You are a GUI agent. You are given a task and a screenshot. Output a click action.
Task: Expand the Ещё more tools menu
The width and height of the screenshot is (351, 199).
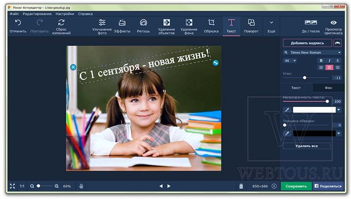tap(271, 26)
